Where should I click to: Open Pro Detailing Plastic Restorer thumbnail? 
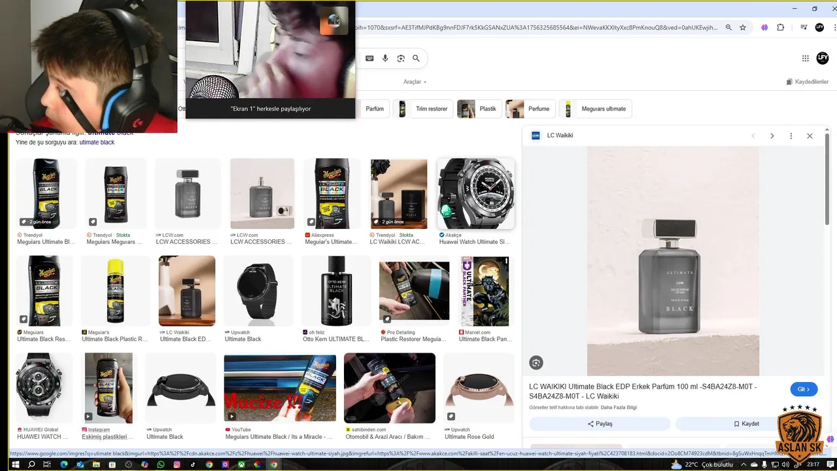click(x=415, y=291)
